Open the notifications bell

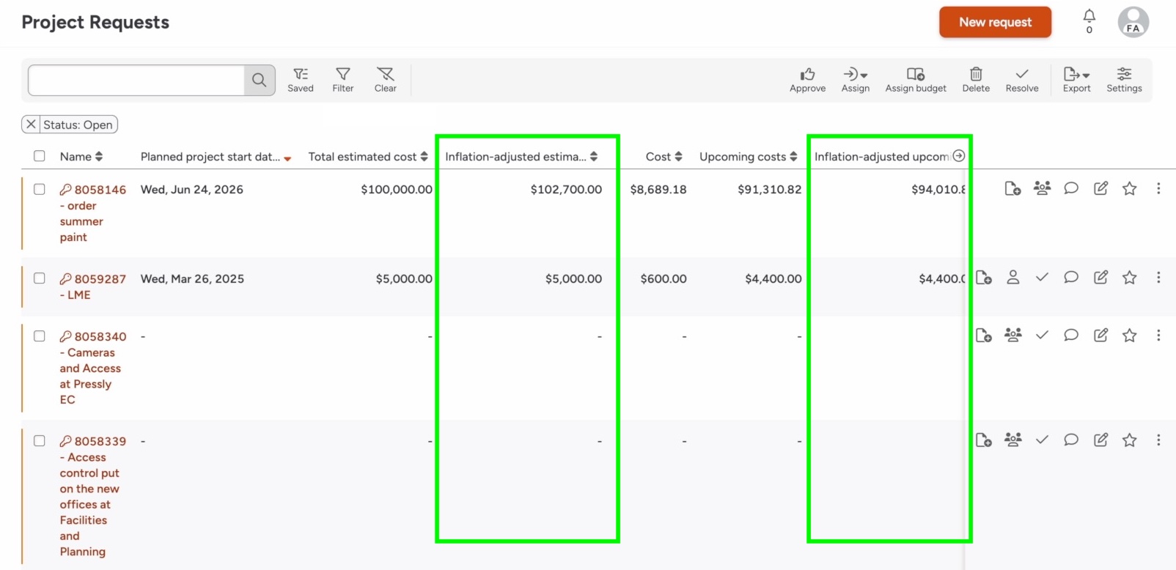pos(1089,18)
